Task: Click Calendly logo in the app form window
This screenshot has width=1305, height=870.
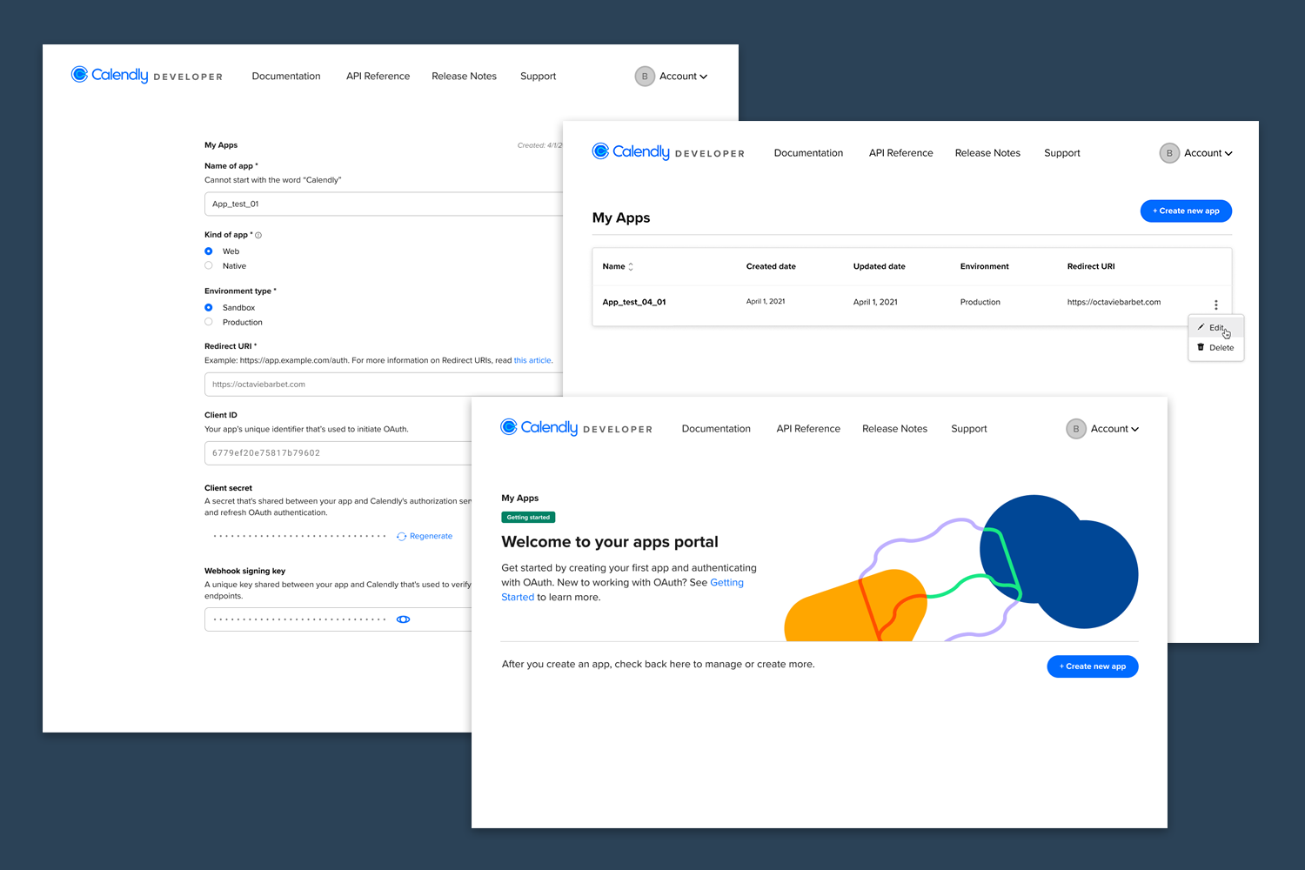Action: 146,76
